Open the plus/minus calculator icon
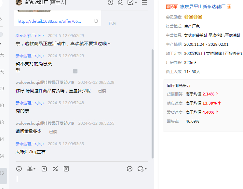 pos(55,169)
